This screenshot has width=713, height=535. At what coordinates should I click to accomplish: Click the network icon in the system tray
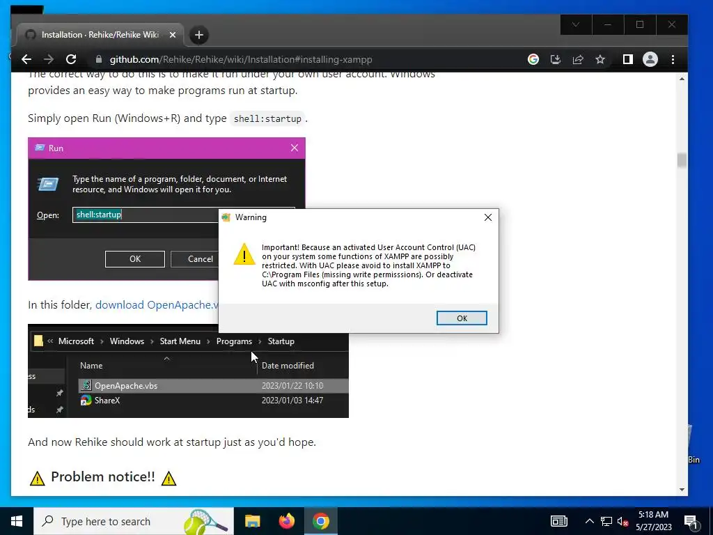pos(606,521)
